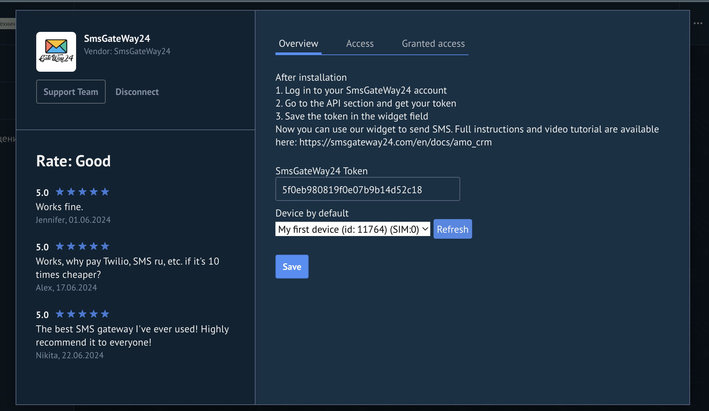Click the 'Alex, 17.06.2024' review byline
The image size is (709, 411).
coord(66,288)
